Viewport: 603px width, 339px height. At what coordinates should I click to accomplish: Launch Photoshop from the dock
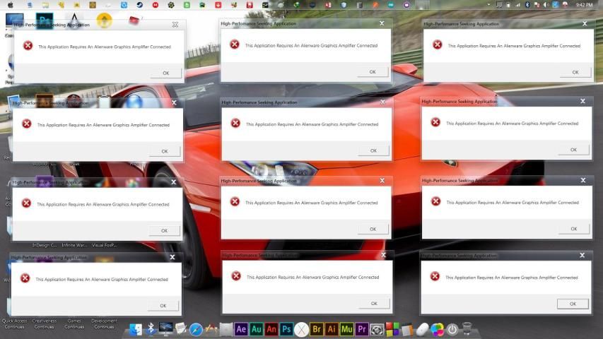tap(286, 329)
